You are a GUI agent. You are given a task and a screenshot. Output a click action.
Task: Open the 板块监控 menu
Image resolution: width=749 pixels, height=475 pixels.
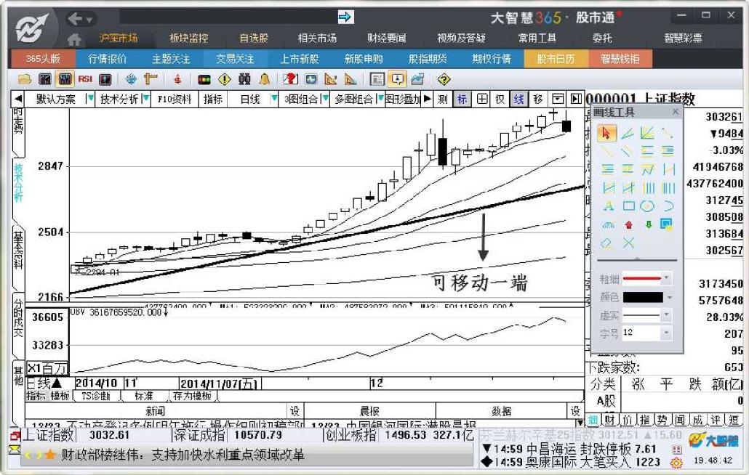tap(189, 38)
